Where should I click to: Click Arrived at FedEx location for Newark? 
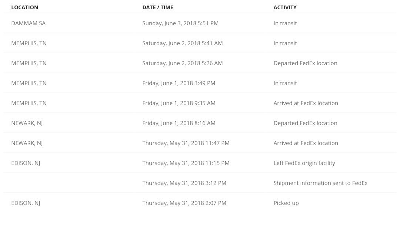[x=306, y=143]
